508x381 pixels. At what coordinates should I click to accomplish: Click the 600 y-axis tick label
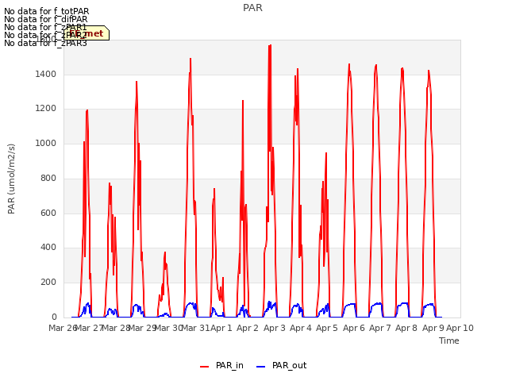pyautogui.click(x=48, y=213)
